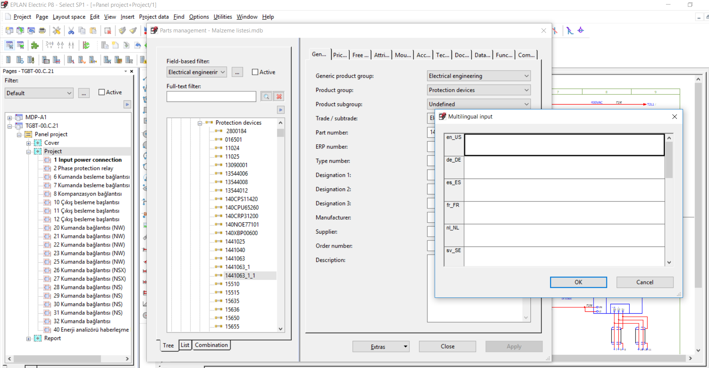Switch to the Combination tab
709x368 pixels.
pos(211,345)
